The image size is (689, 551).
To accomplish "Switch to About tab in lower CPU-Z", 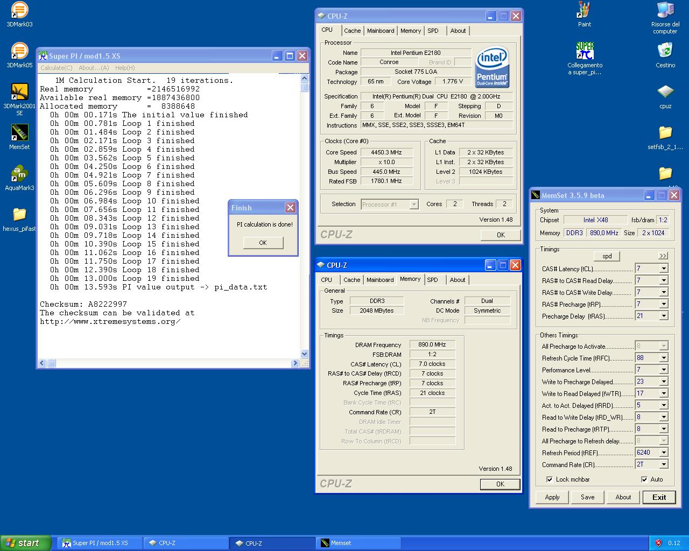I will pos(458,280).
